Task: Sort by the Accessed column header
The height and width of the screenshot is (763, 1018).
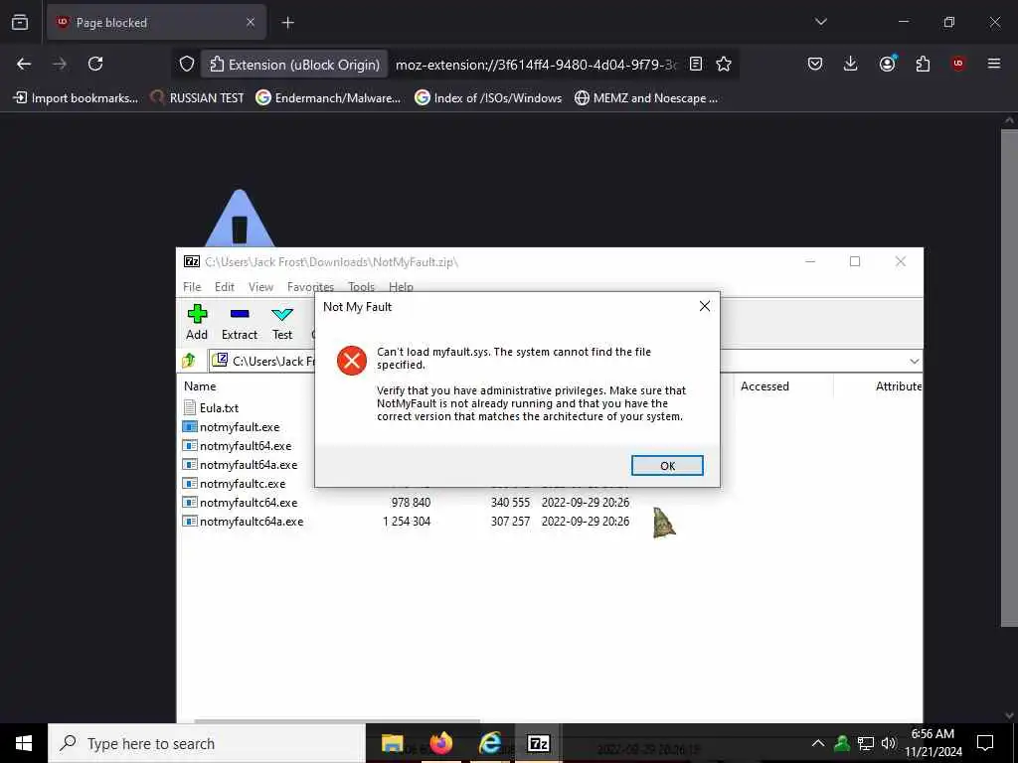Action: (764, 386)
